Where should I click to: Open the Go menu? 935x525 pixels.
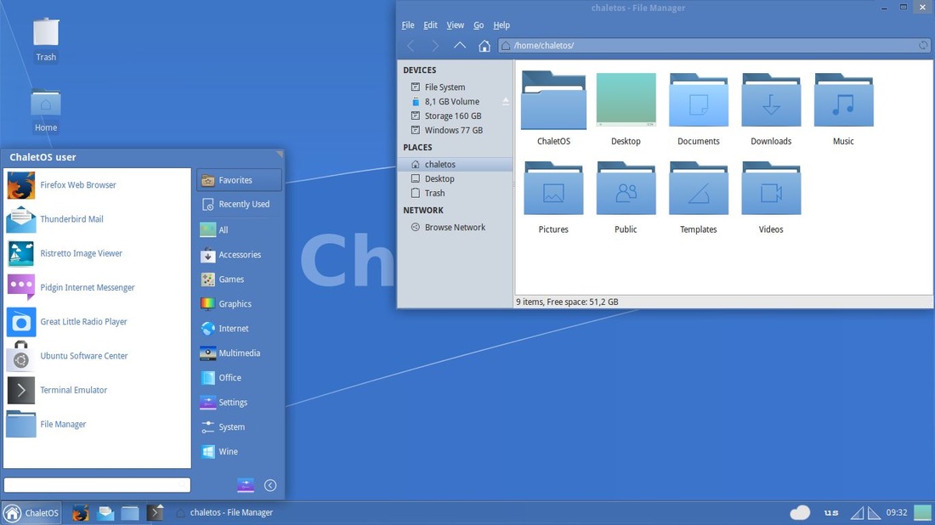coord(479,25)
